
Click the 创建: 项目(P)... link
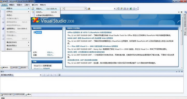coord(50,55)
